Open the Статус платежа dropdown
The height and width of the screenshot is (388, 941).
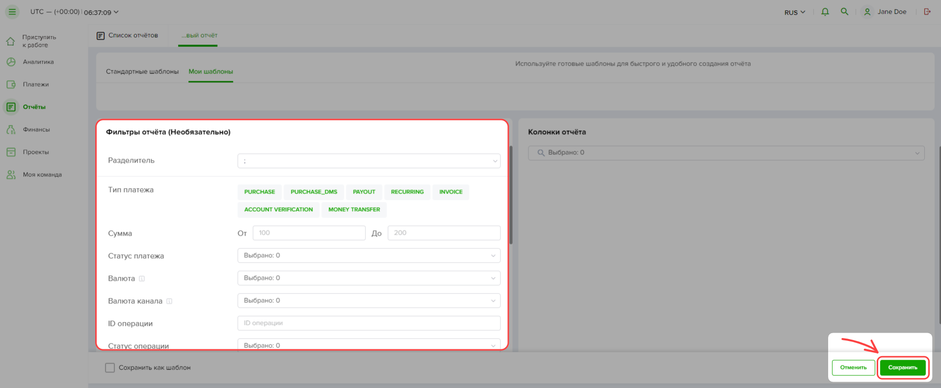click(369, 256)
